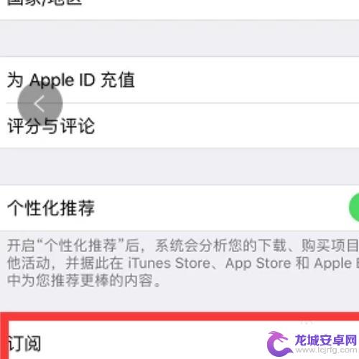Screen dimensions: 359x359
Task: Click the 龙城安卓网 watermark text
Action: (325, 340)
